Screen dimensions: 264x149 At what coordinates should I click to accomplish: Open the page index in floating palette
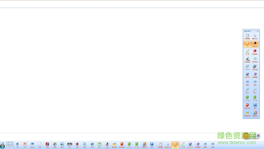(255, 114)
